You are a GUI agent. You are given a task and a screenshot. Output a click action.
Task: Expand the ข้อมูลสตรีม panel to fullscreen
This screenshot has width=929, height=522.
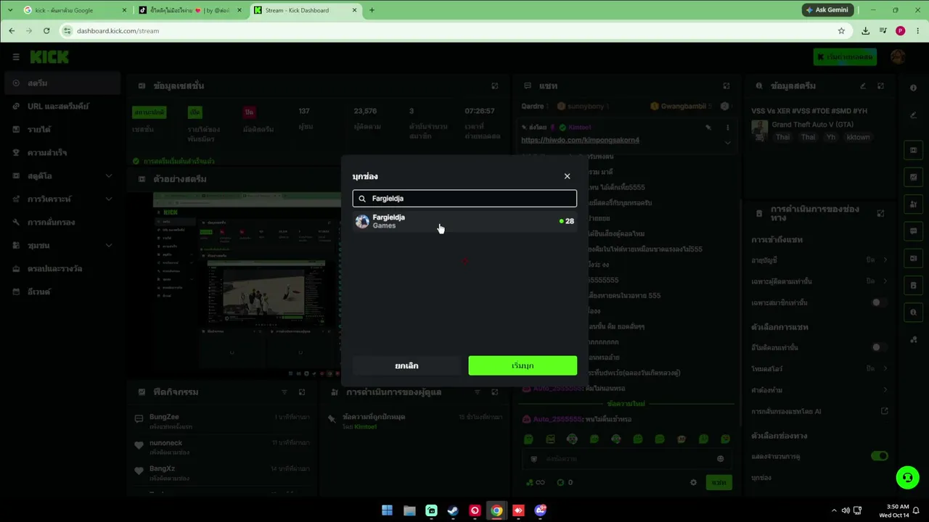point(880,86)
